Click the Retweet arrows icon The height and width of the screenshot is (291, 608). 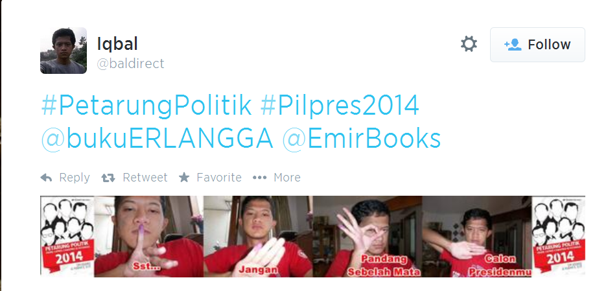108,178
